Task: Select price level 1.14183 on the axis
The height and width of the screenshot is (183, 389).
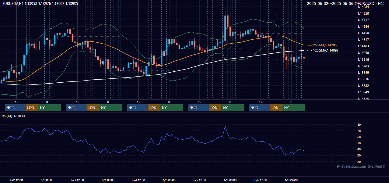Action: [363, 46]
